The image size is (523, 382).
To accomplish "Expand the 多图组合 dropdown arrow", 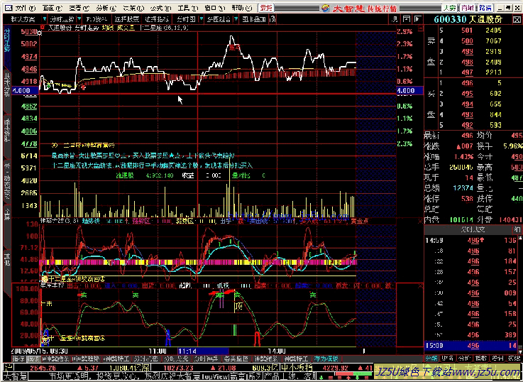I will (236, 19).
